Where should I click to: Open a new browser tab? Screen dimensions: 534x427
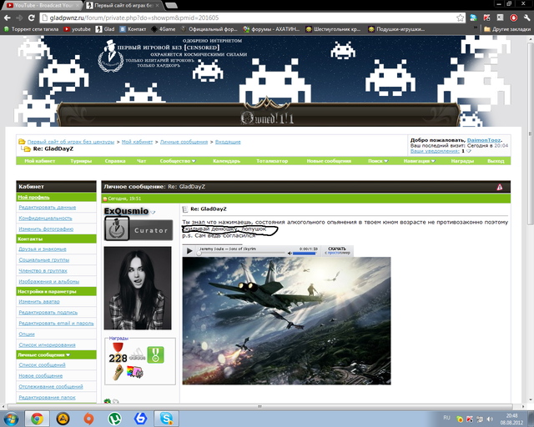tap(171, 6)
